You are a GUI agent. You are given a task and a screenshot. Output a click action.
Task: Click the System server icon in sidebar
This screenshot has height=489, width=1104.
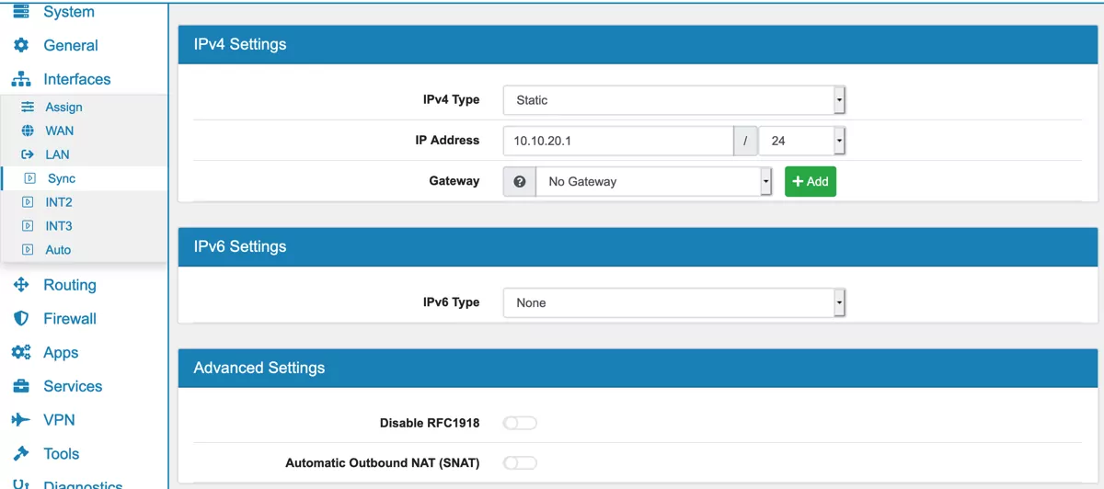pyautogui.click(x=20, y=11)
